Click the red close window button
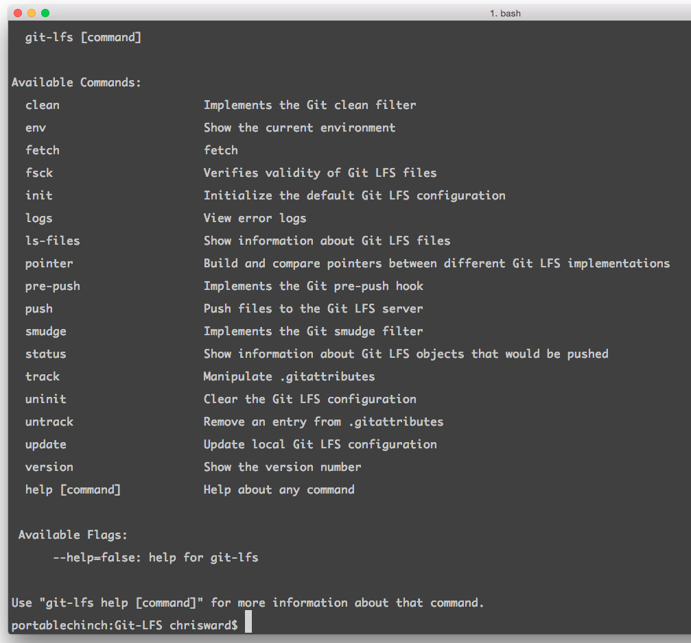 click(18, 13)
